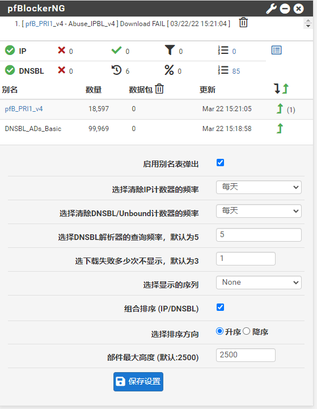
Task: Click the DNSBL status green check icon
Action: (x=10, y=70)
